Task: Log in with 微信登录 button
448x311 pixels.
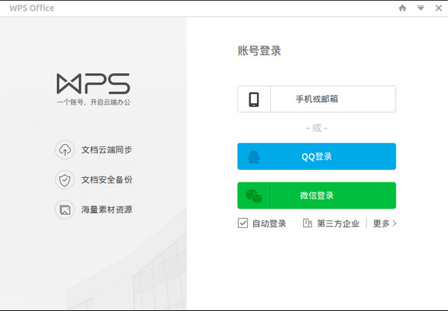Action: [317, 195]
